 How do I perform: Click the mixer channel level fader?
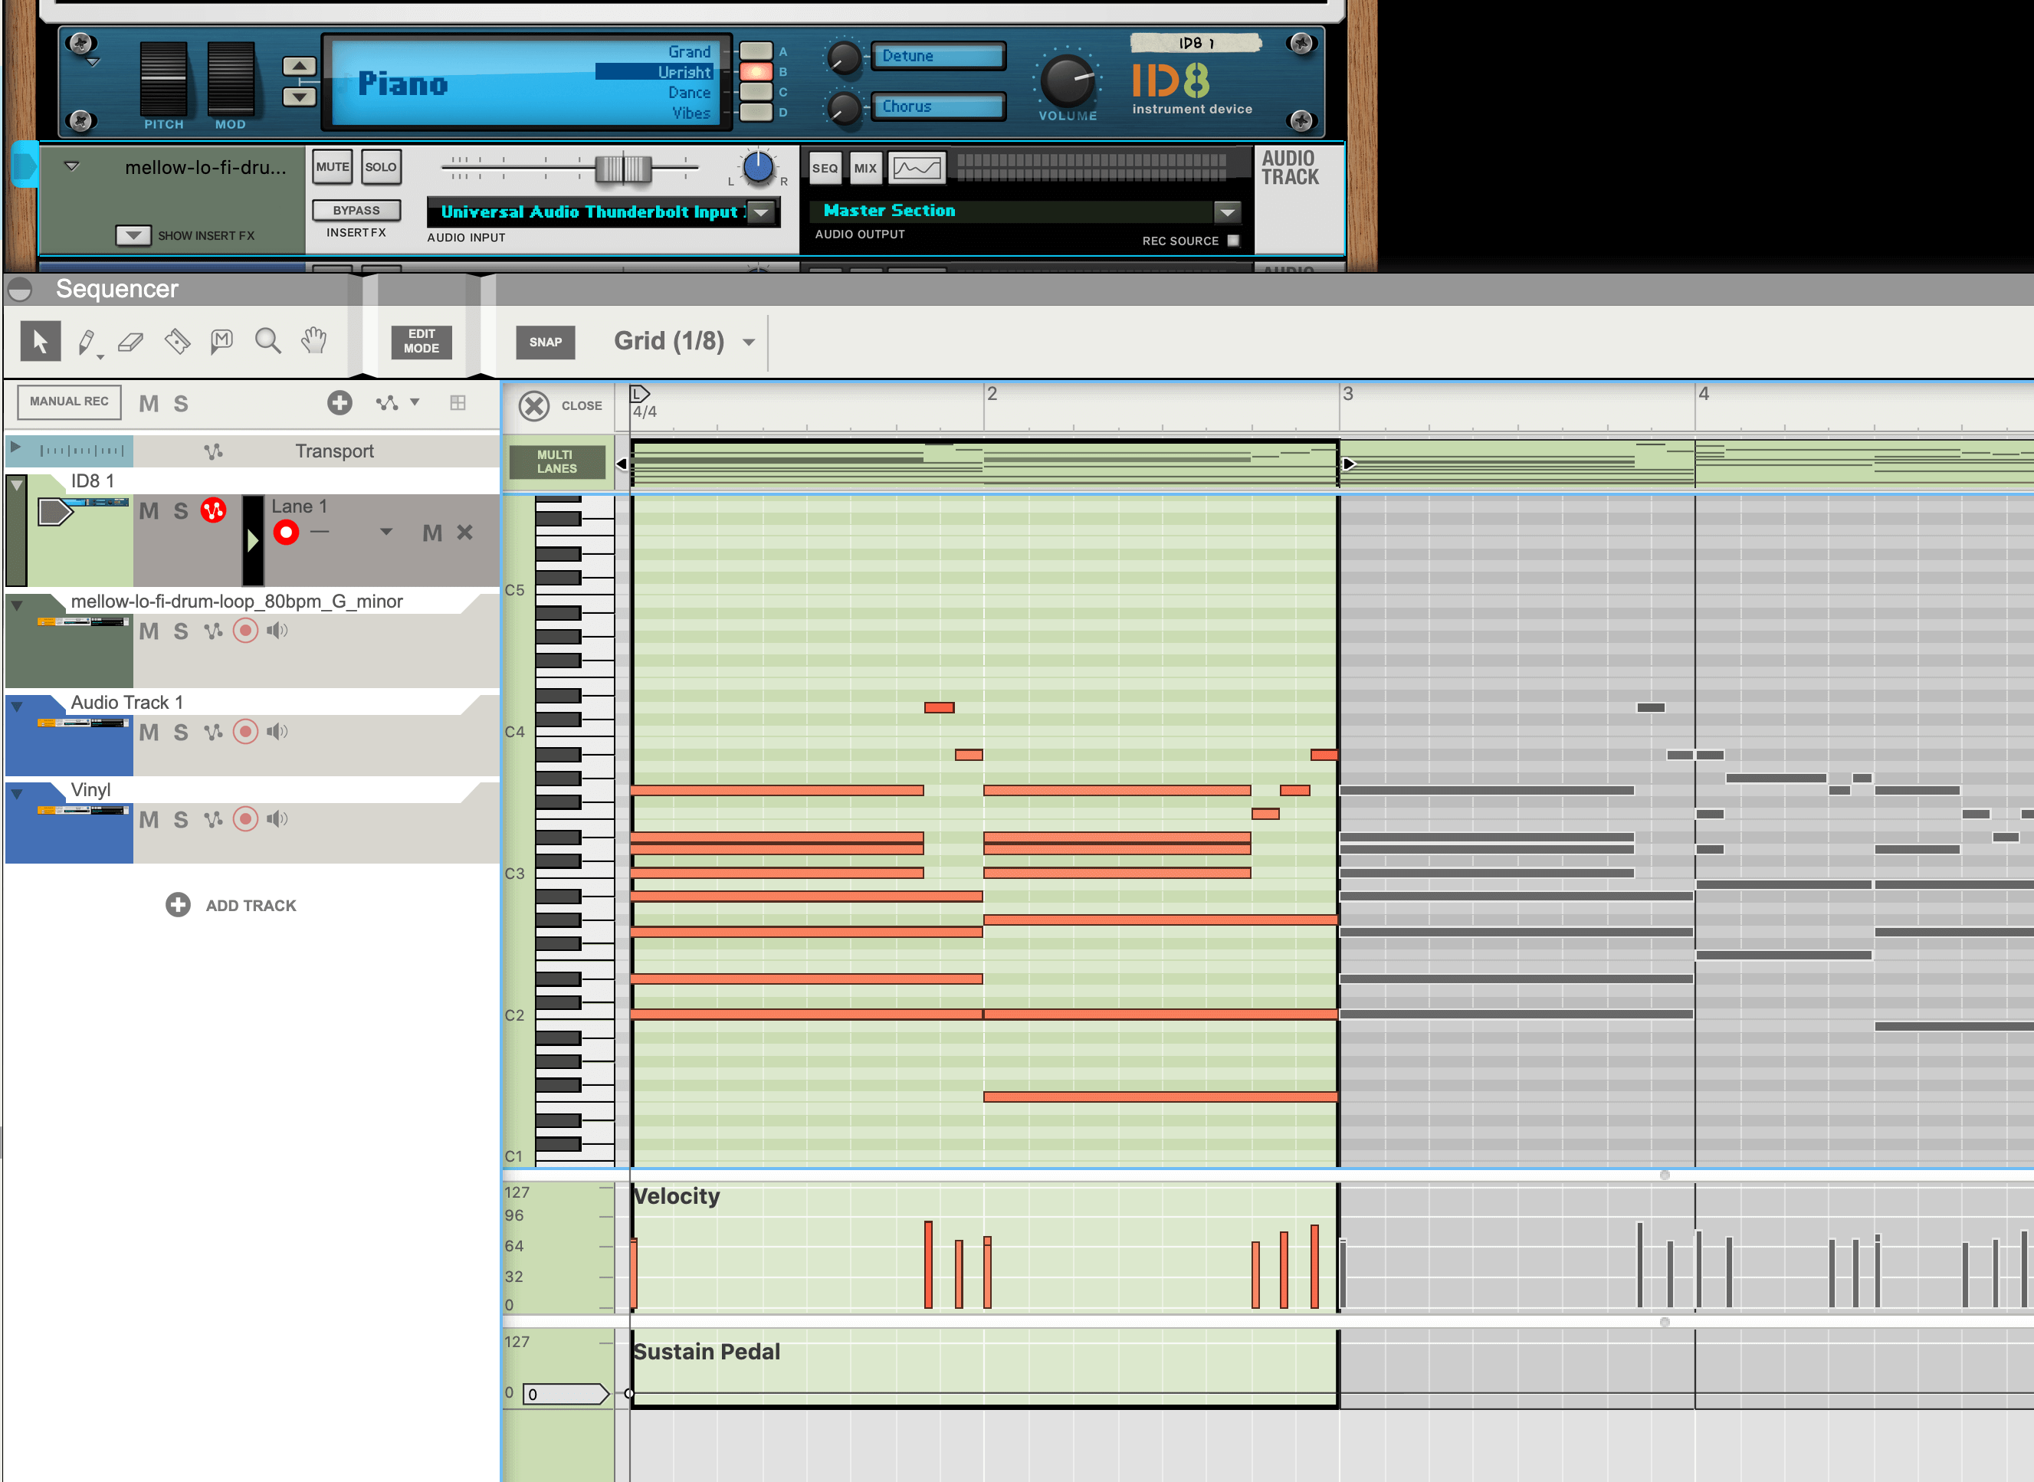tap(624, 168)
